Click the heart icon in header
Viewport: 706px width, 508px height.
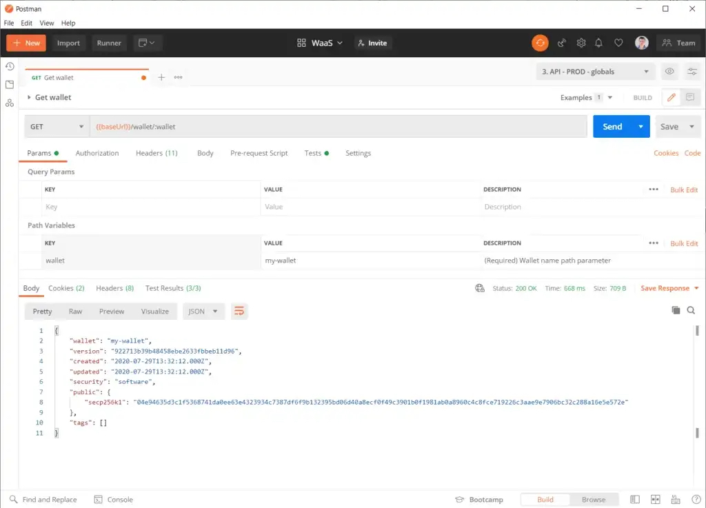618,43
